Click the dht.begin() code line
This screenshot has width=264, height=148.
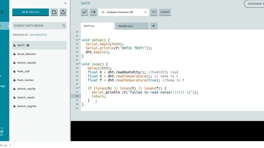98,52
